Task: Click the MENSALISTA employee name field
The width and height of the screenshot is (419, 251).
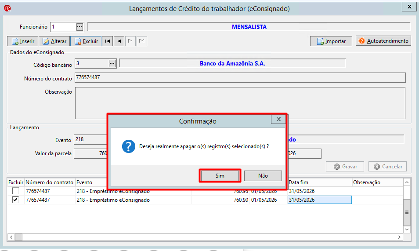Action: coord(249,27)
